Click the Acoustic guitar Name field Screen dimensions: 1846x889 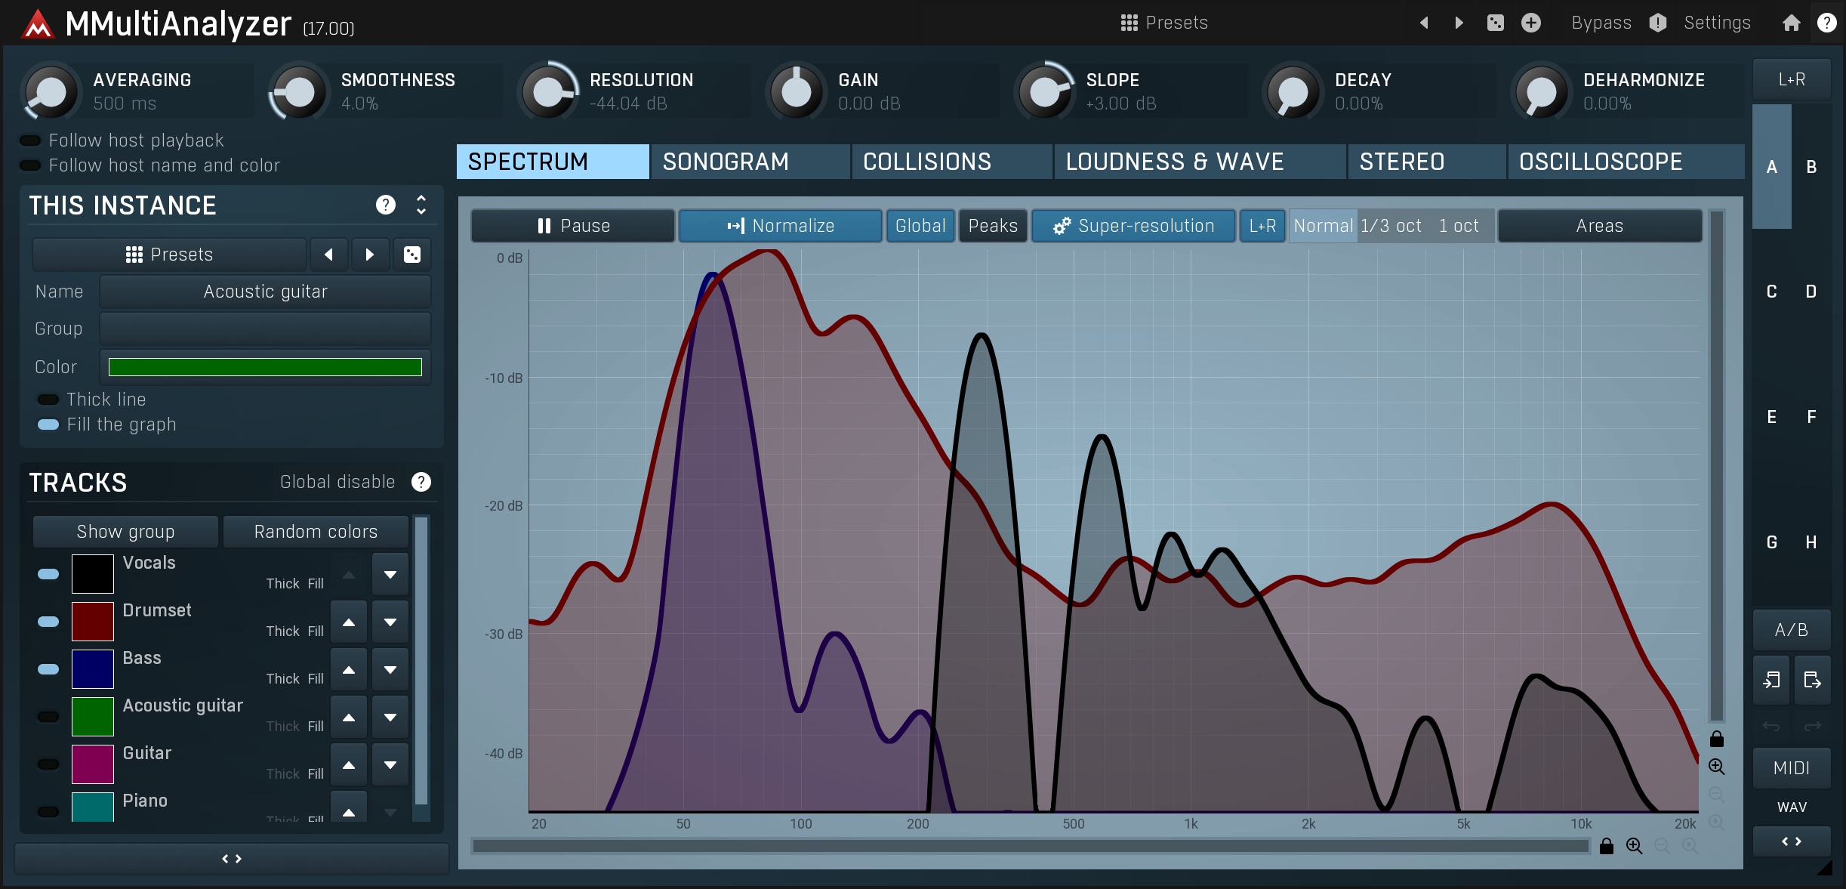[x=265, y=292]
